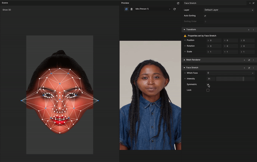Viewport: 257px width, 162px height.
Task: Open the Default Layer dropdown
Action: (x=229, y=10)
